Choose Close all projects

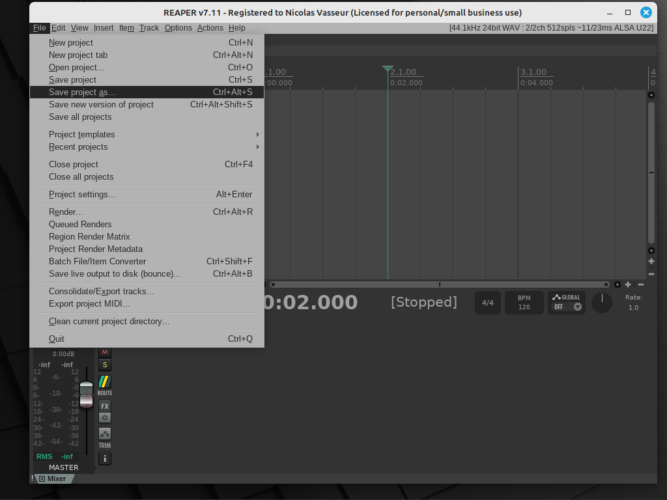coord(147,177)
